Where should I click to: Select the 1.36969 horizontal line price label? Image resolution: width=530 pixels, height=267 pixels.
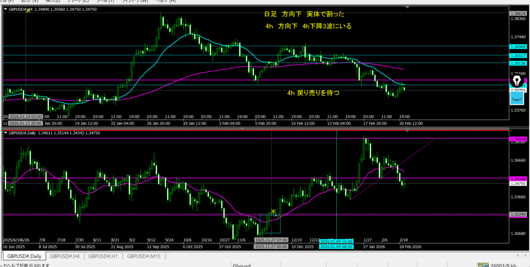pos(518,47)
